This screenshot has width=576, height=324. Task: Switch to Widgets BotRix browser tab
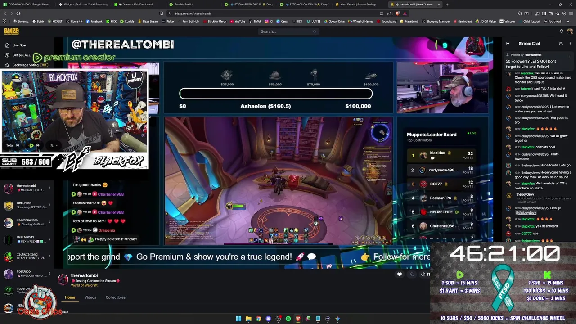click(83, 4)
